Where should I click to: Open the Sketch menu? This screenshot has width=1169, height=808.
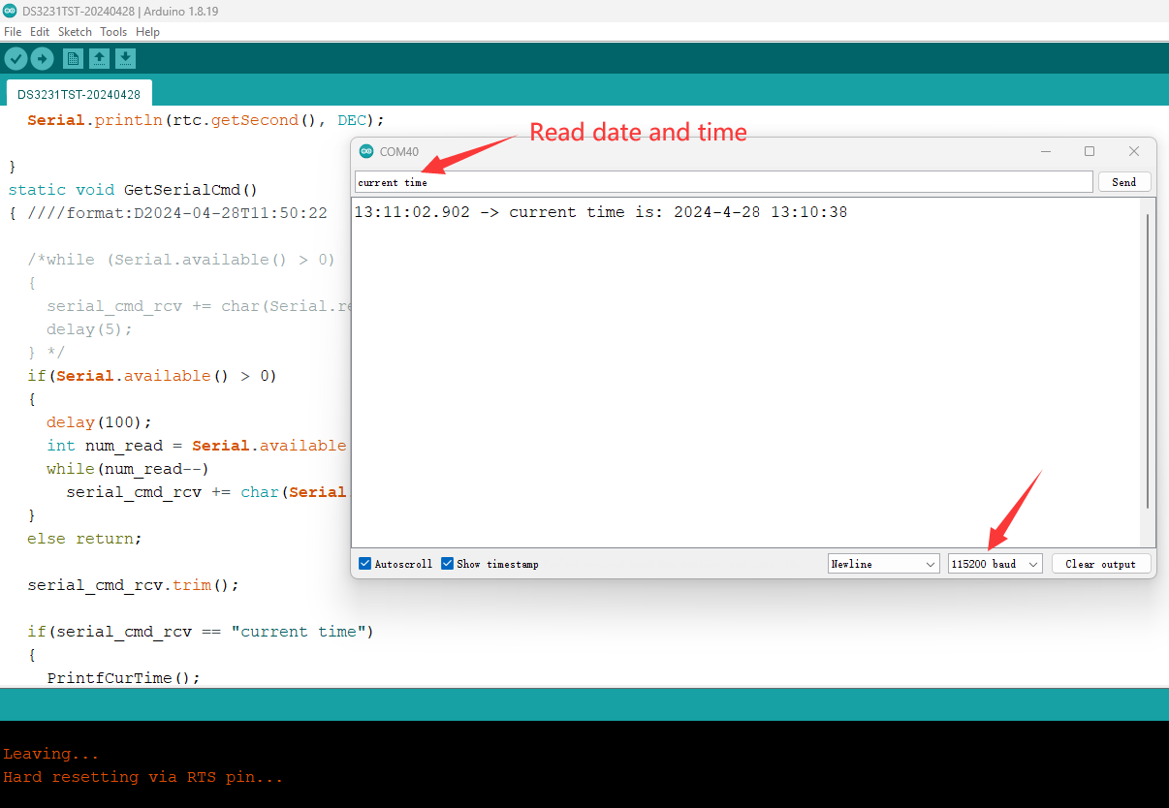pyautogui.click(x=75, y=32)
